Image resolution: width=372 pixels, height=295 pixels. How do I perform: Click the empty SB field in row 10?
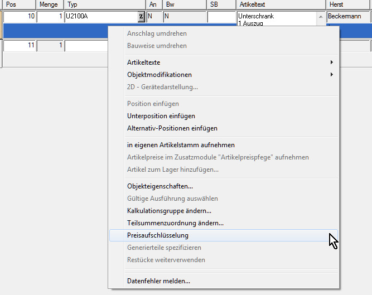(x=221, y=17)
